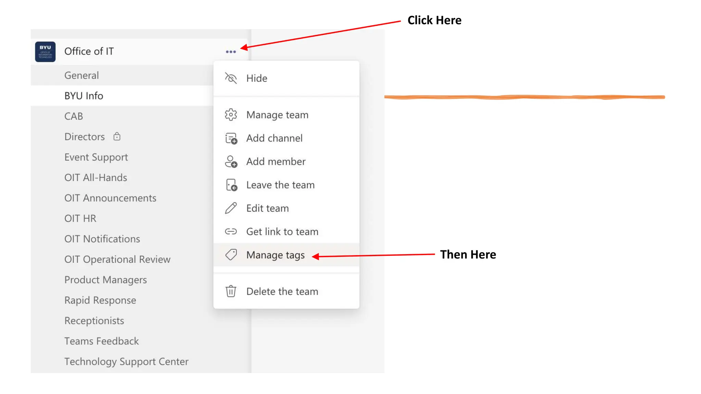701x394 pixels.
Task: Select Manage tags menu entry
Action: (x=275, y=255)
